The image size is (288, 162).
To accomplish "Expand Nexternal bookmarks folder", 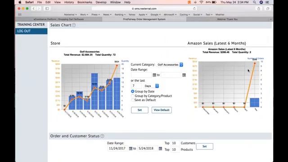I will [x=70, y=14].
